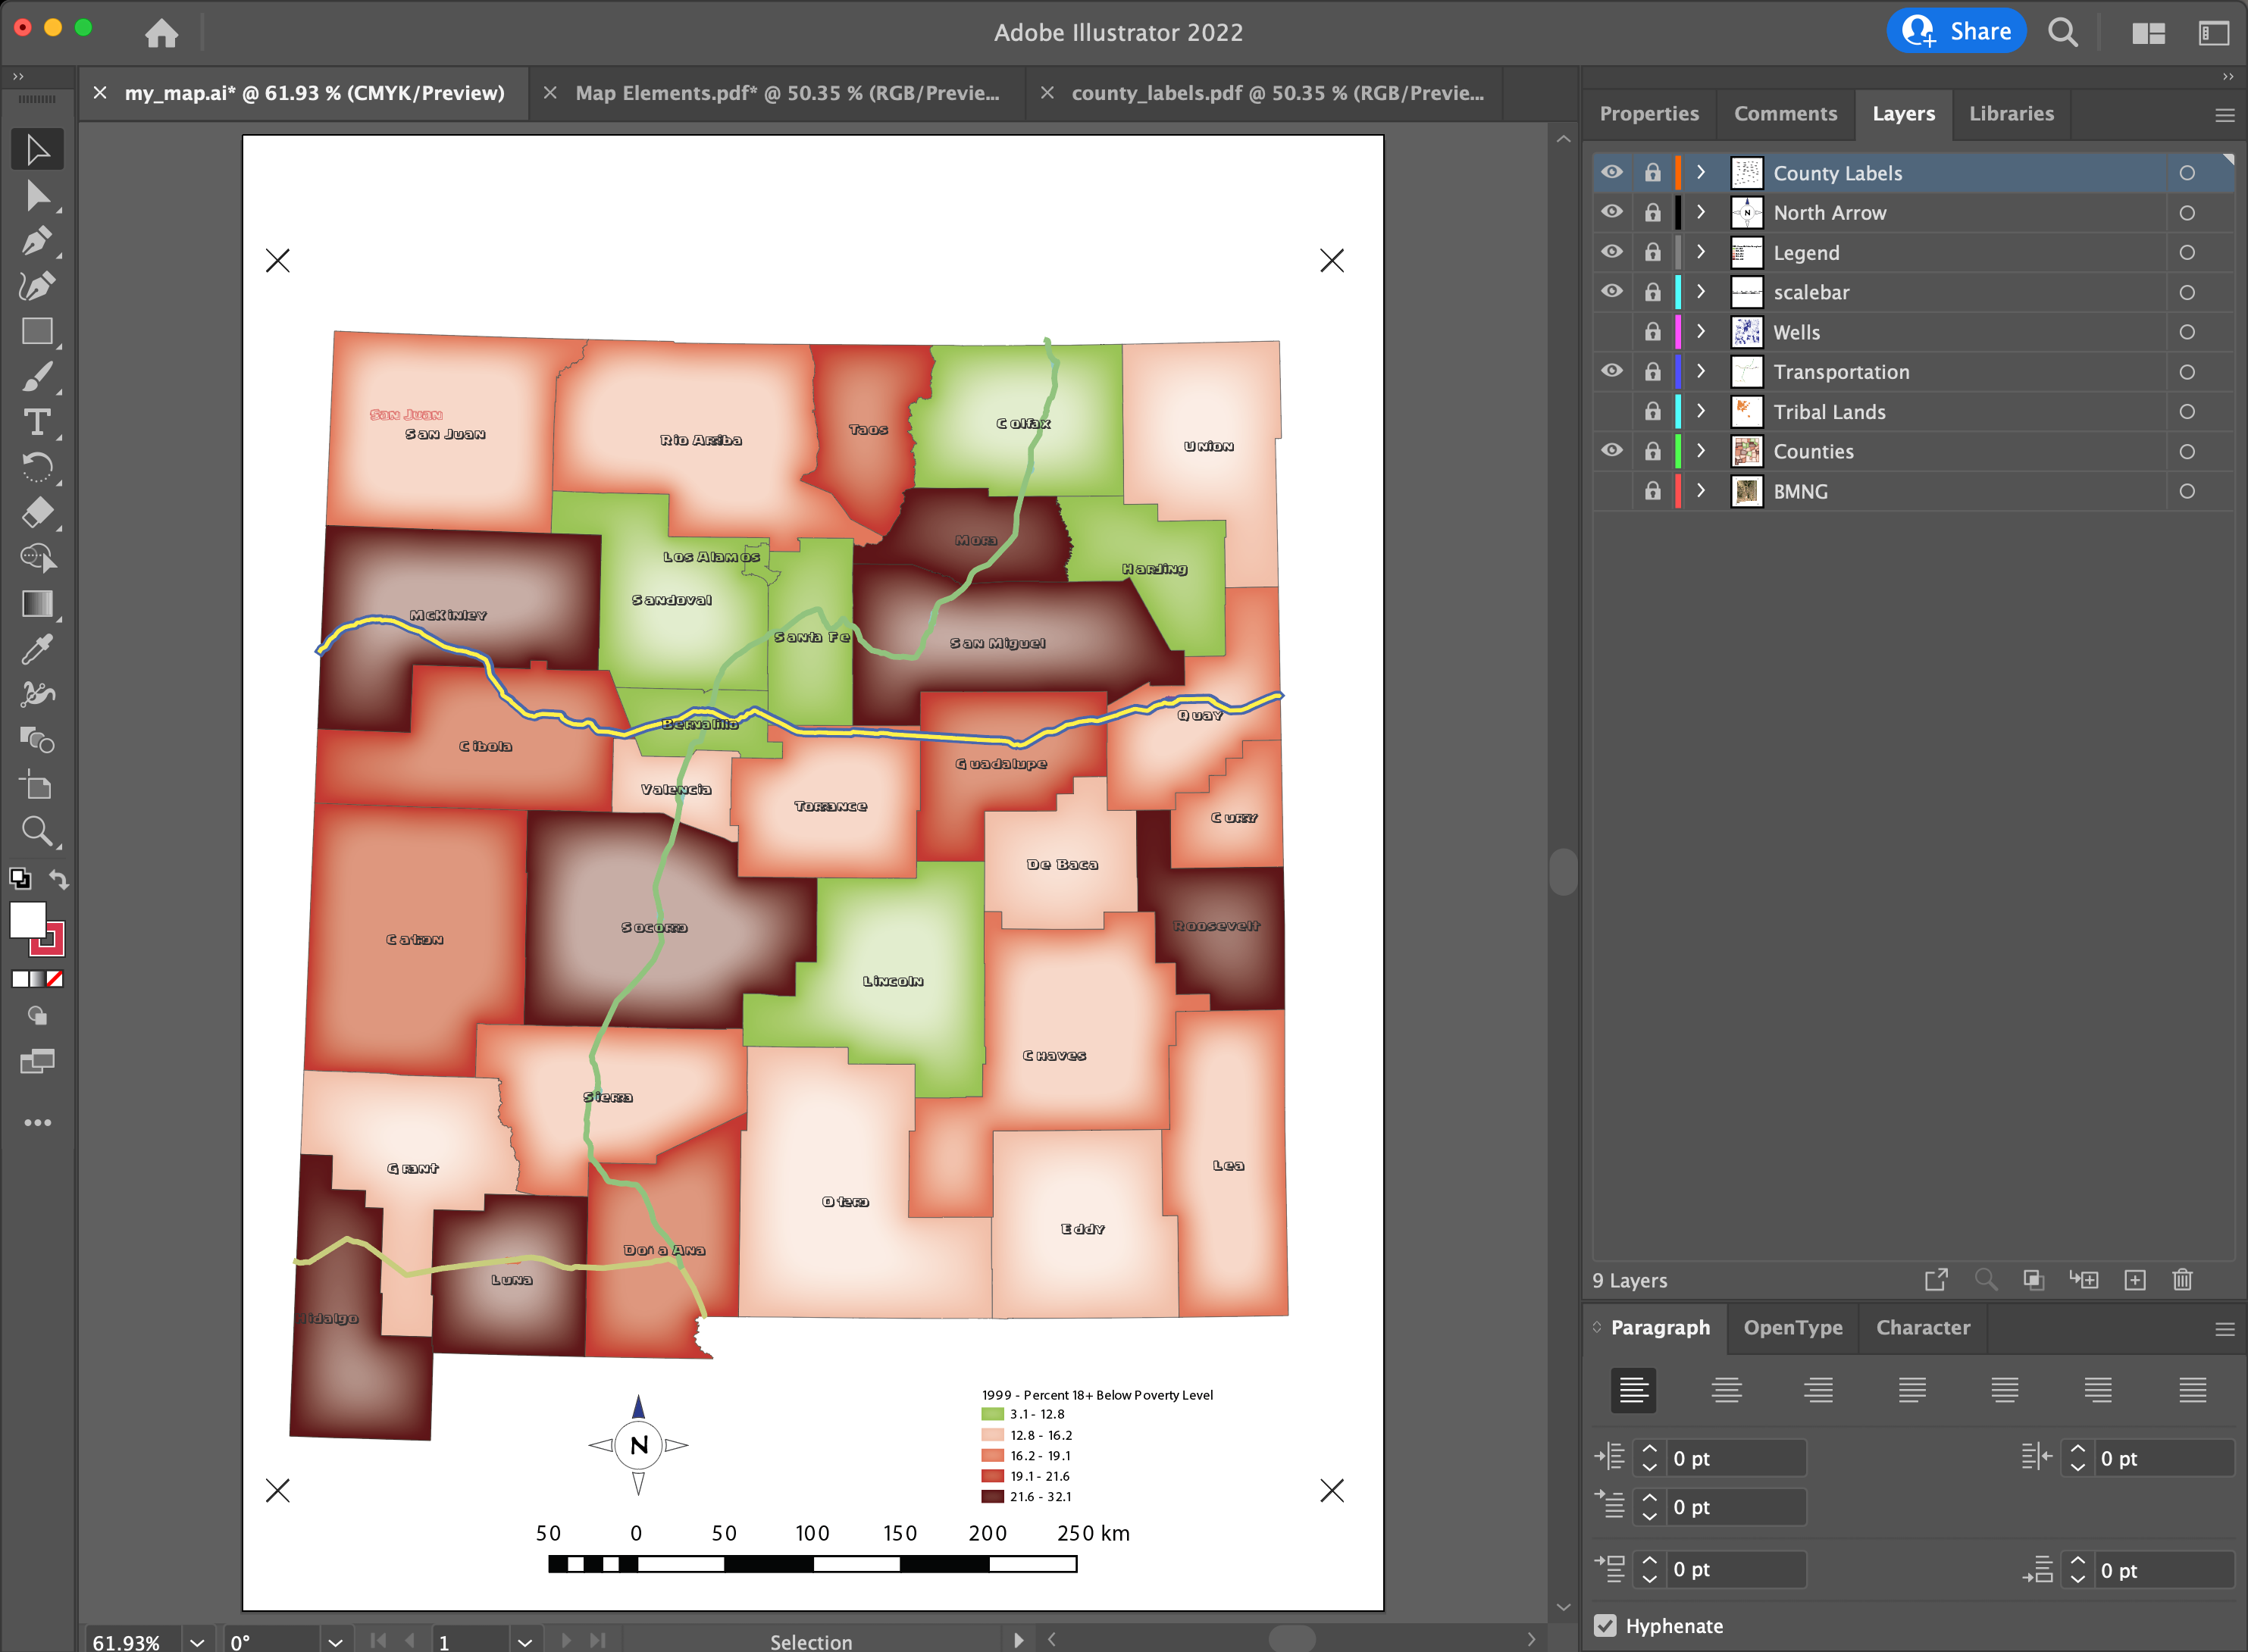Expand the County Labels layer

coord(1700,173)
